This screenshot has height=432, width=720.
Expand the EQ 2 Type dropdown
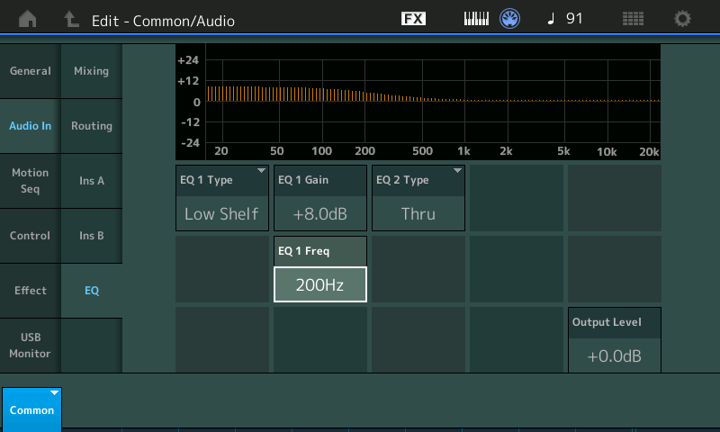click(418, 198)
